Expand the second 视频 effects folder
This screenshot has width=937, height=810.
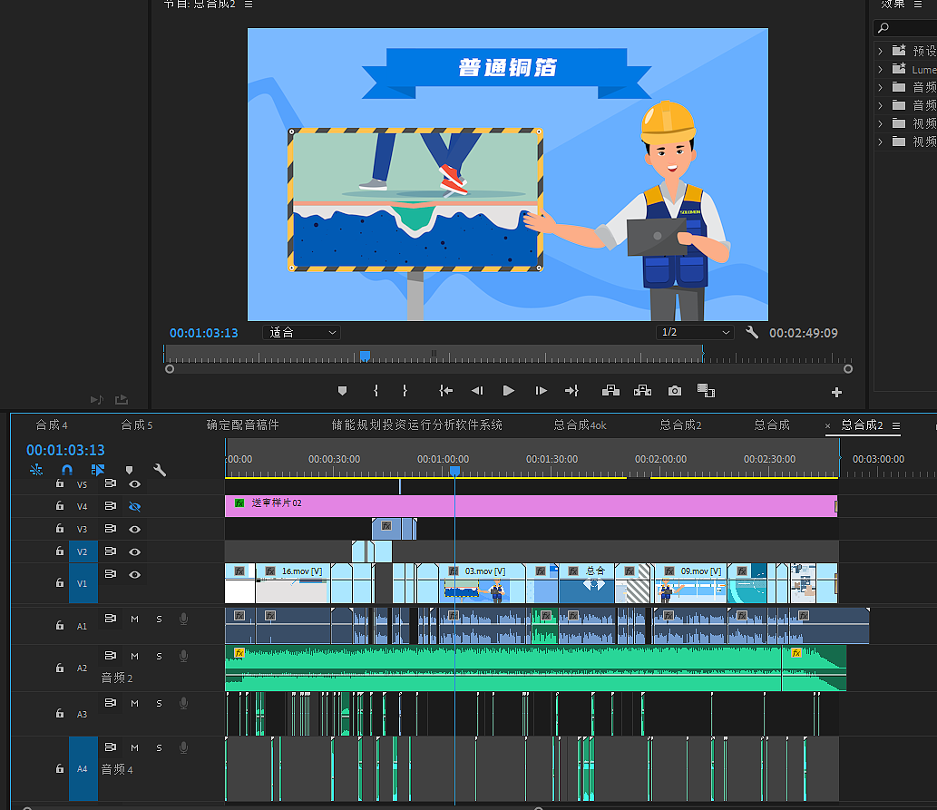click(880, 142)
